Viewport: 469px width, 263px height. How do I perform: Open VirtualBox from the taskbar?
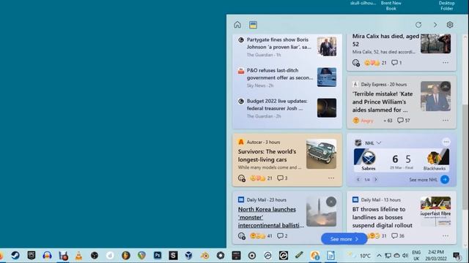(x=189, y=256)
